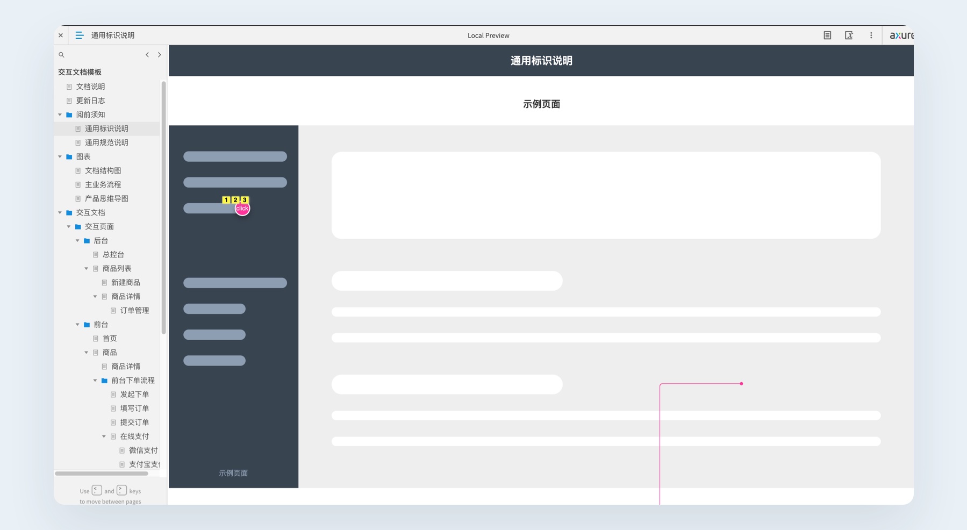Image resolution: width=967 pixels, height=530 pixels.
Task: Collapse the 图表 folder
Action: [60, 157]
